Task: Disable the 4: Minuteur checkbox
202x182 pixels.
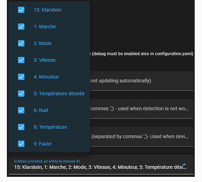Action: point(21,77)
